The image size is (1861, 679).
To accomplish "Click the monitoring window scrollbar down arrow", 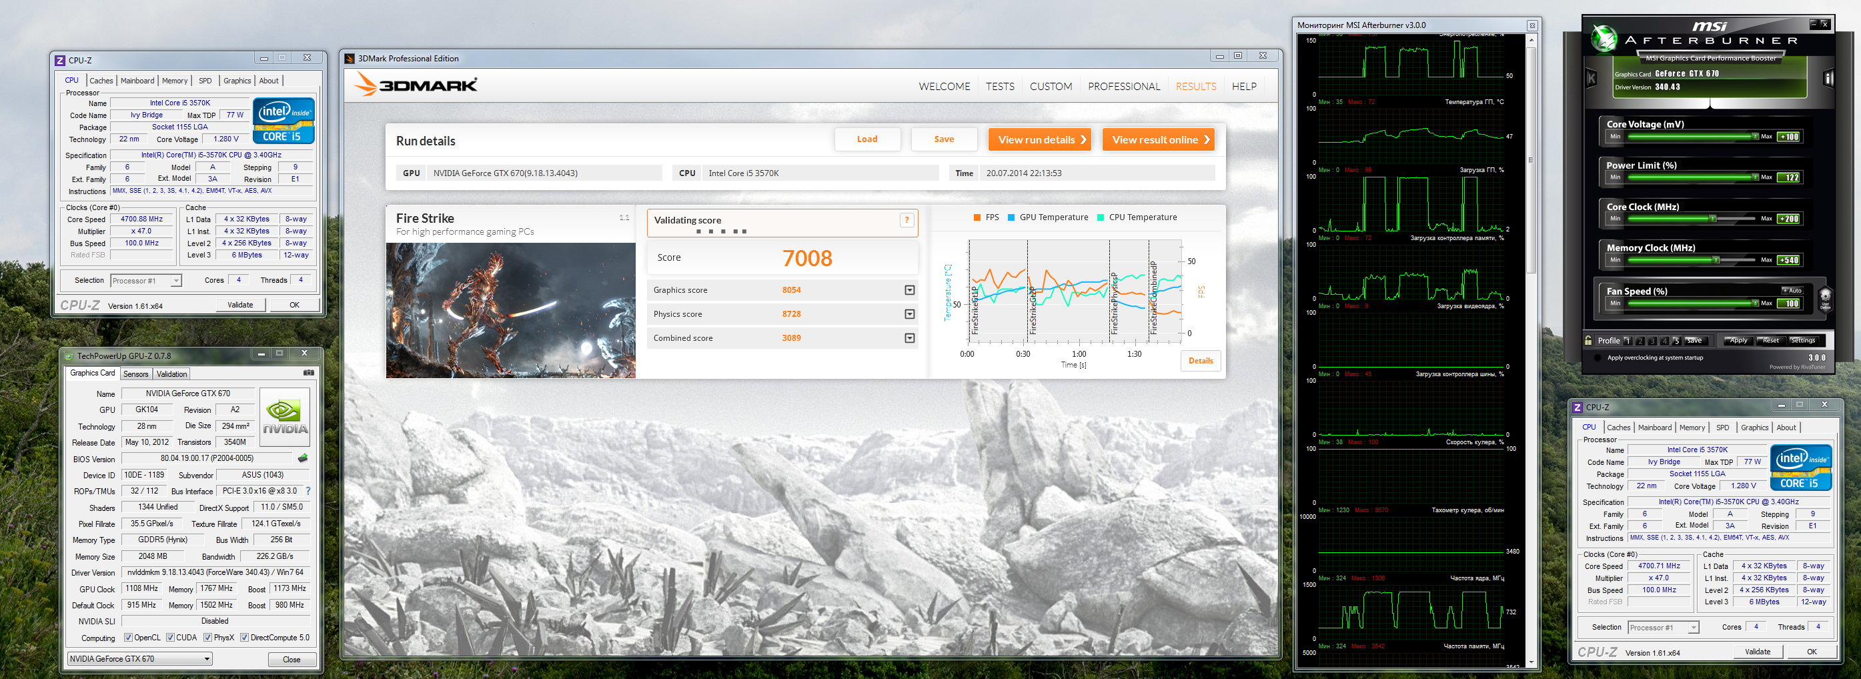I will click(x=1531, y=662).
